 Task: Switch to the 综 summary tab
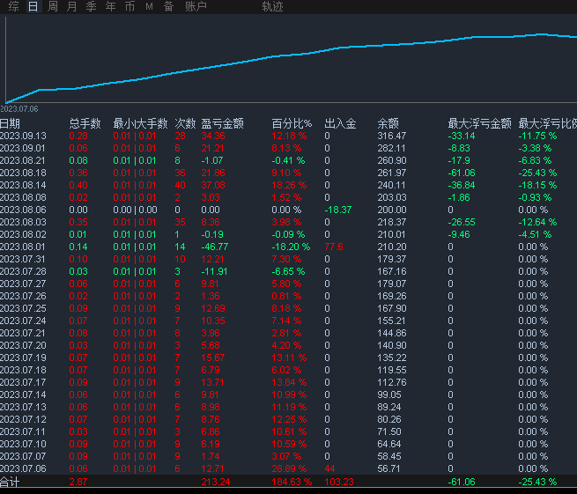pyautogui.click(x=13, y=6)
